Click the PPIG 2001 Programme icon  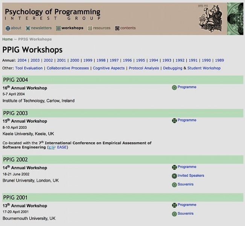pyautogui.click(x=174, y=205)
